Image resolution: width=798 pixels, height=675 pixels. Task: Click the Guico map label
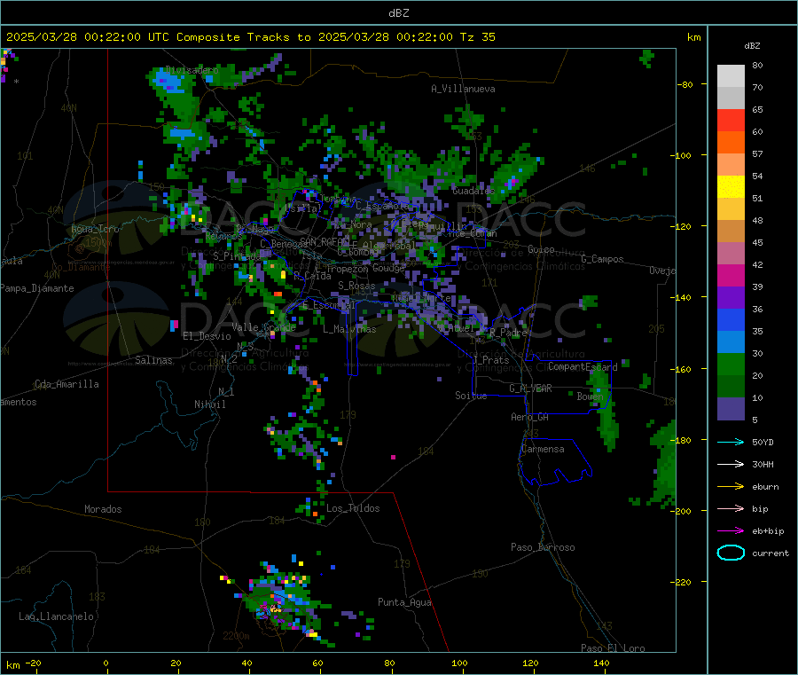541,249
